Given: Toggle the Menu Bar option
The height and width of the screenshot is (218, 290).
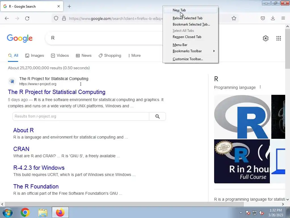Looking at the screenshot, I should click(191, 45).
